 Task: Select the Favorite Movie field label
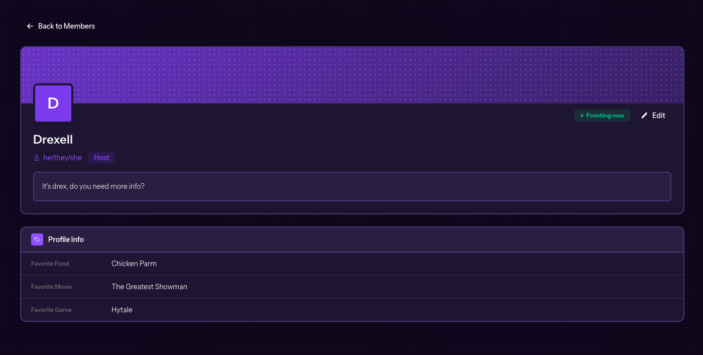(51, 287)
